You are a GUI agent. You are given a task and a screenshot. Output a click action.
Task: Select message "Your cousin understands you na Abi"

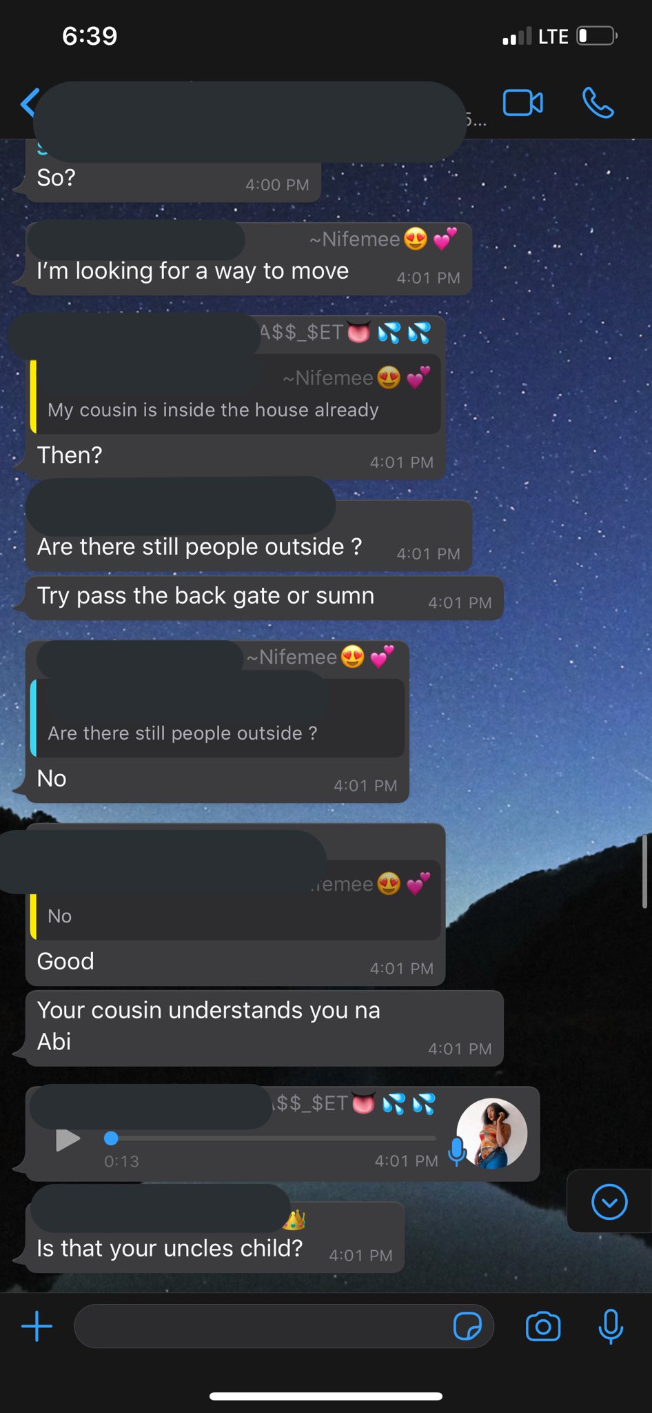265,1028
